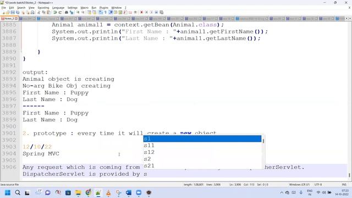Screen dimensions: 352x198
Task: Click 'UTF-8' encoding in status bar
Action: [318, 185]
